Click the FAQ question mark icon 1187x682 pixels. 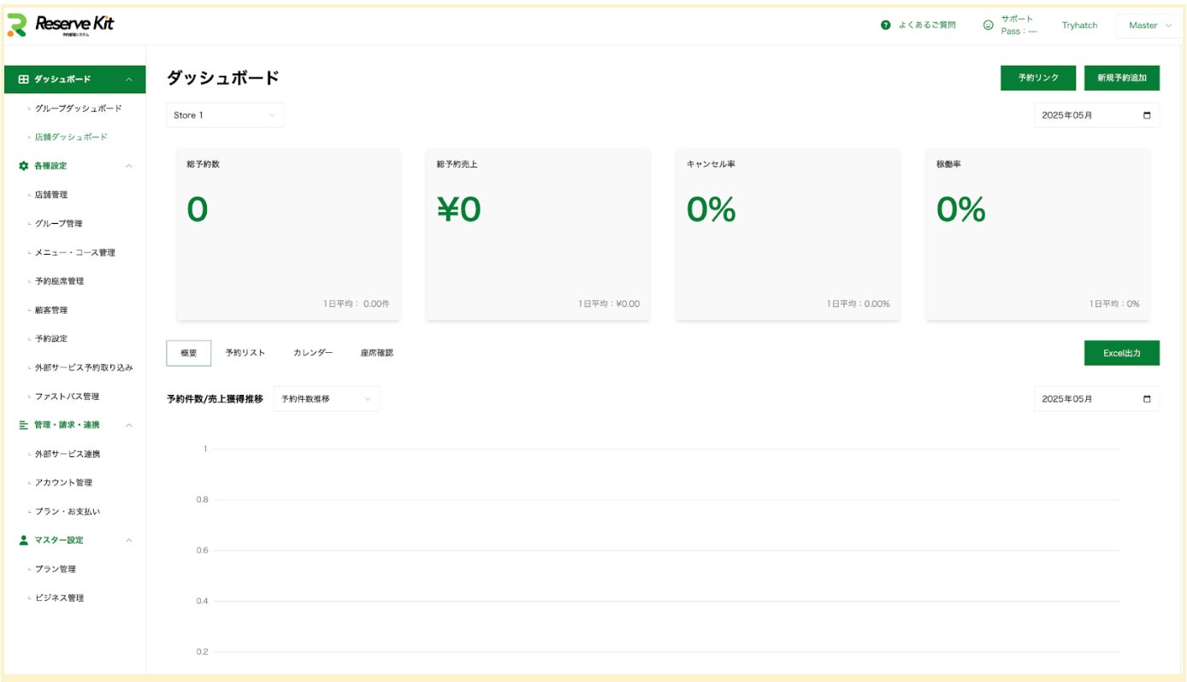(x=885, y=26)
